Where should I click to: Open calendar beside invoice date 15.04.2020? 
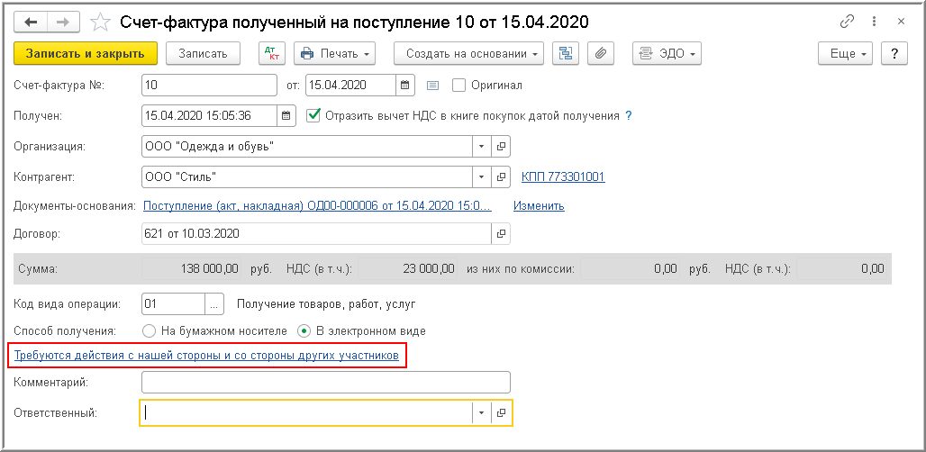click(x=406, y=86)
